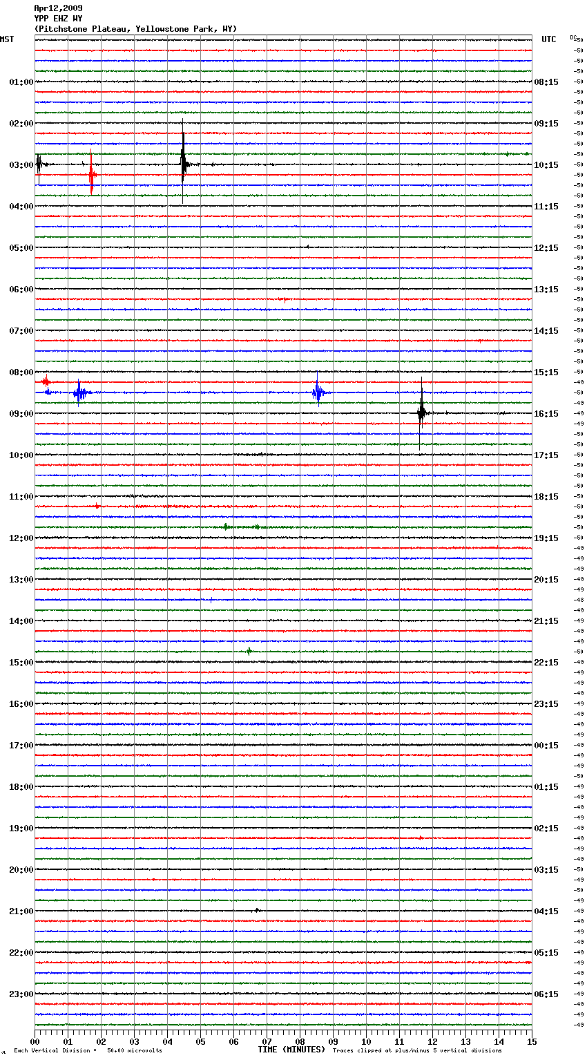This screenshot has width=587, height=1060.
Task: Click the 22:15 UTC time label
Action: click(x=546, y=663)
